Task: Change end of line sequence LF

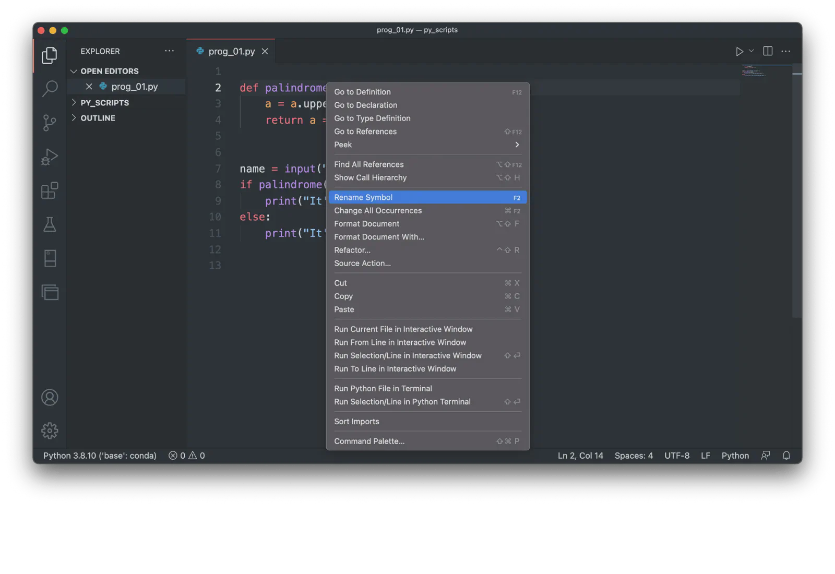Action: pyautogui.click(x=706, y=456)
